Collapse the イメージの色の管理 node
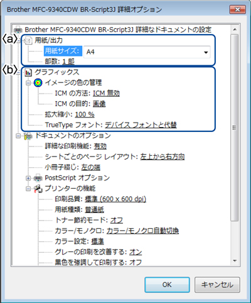Screen dimensions: 251x303 coord(28,83)
